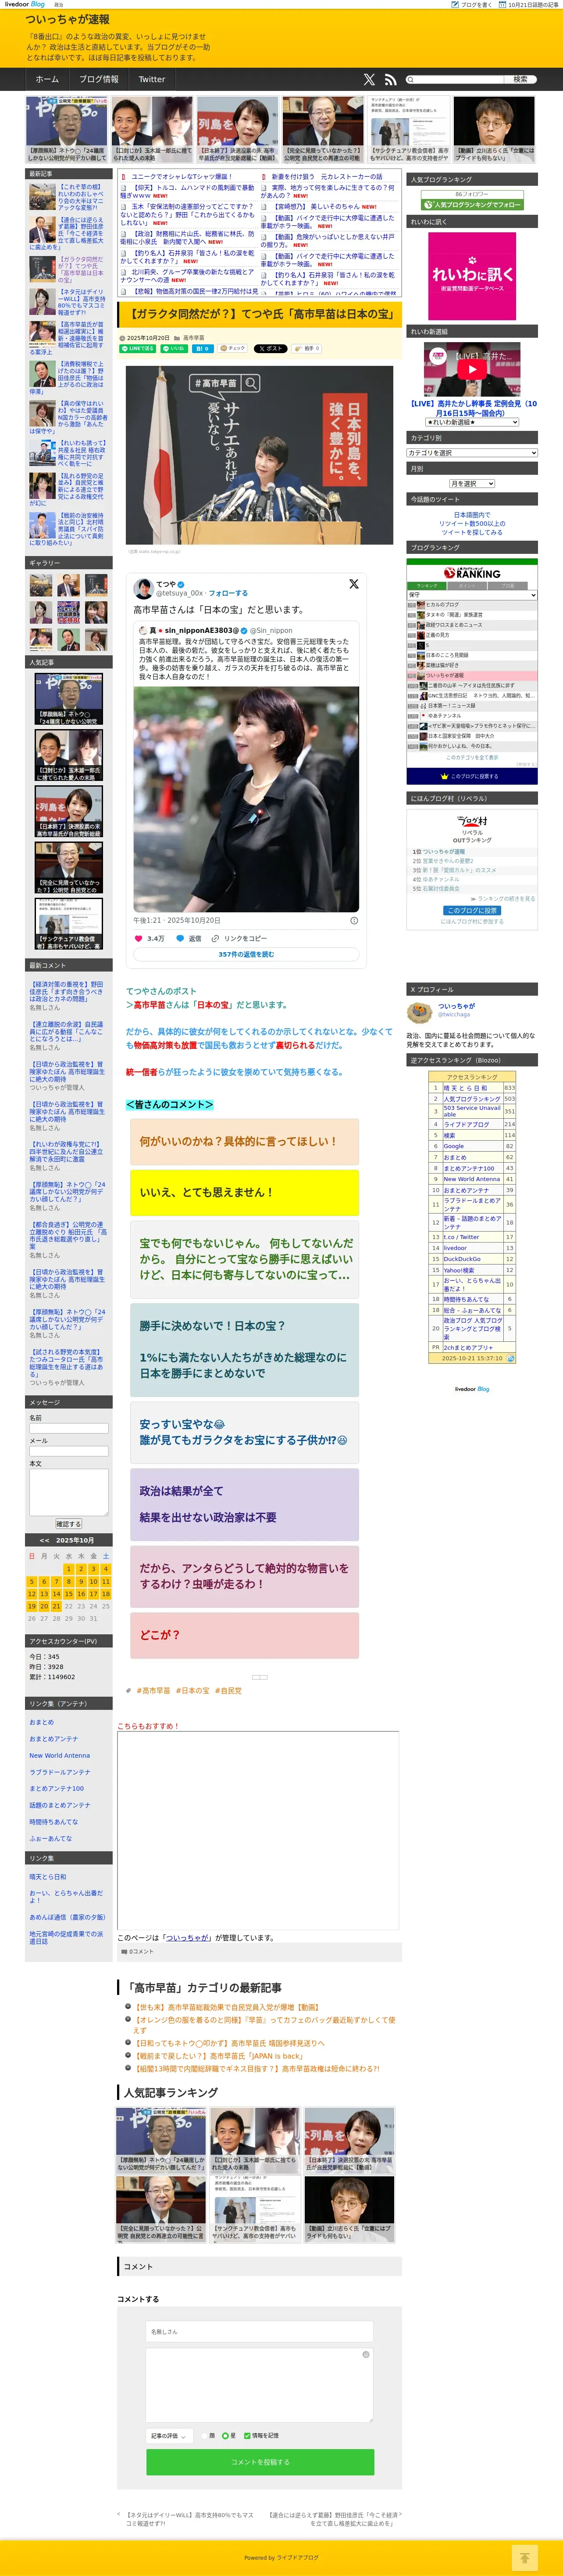Click the れいわに訊く pink banner

click(x=472, y=276)
